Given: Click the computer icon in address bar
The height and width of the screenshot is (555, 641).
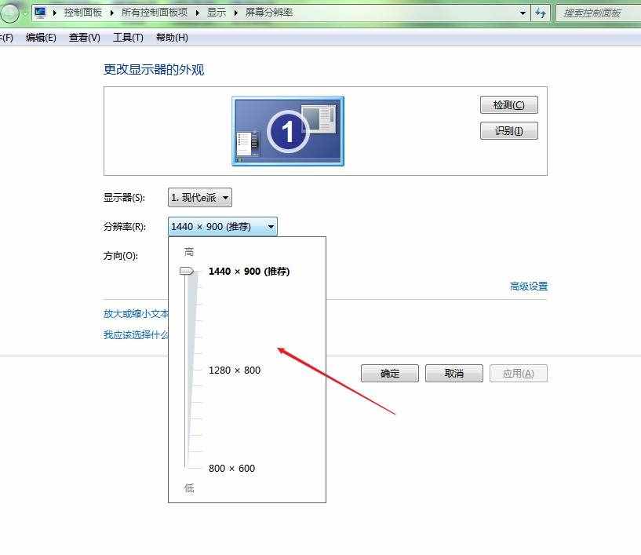Looking at the screenshot, I should click(40, 13).
